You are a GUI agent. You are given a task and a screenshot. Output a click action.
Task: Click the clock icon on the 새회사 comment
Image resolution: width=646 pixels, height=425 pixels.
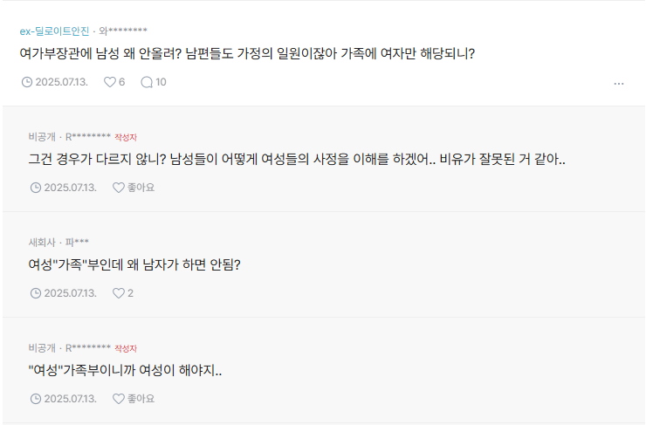[36, 293]
